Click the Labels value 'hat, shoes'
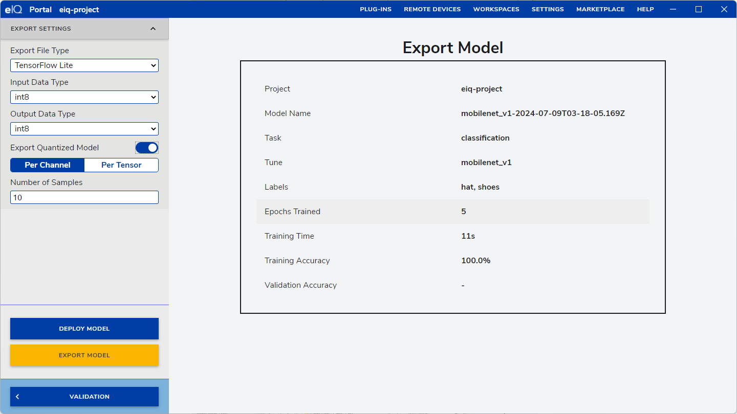Screen dimensions: 737x414 (x=480, y=187)
